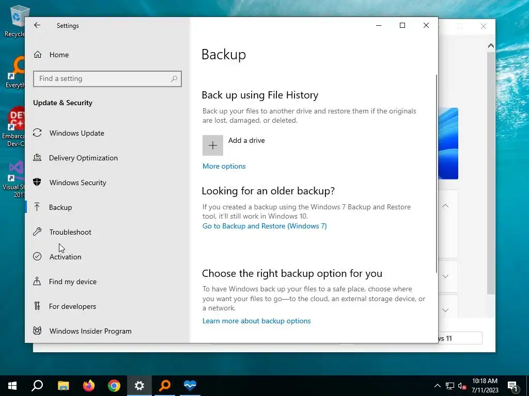Viewport: 529px width, 396px height.
Task: Go back with the Settings back arrow
Action: click(37, 25)
